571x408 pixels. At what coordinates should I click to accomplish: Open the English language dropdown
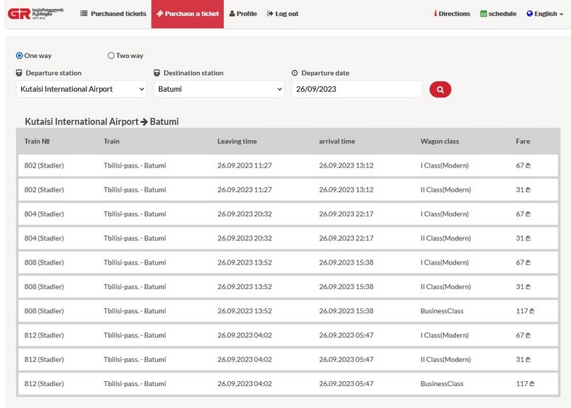(545, 13)
